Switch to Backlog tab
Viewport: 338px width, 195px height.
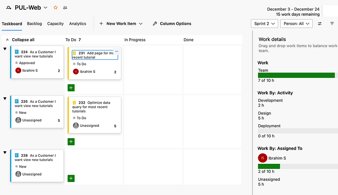[x=35, y=24]
